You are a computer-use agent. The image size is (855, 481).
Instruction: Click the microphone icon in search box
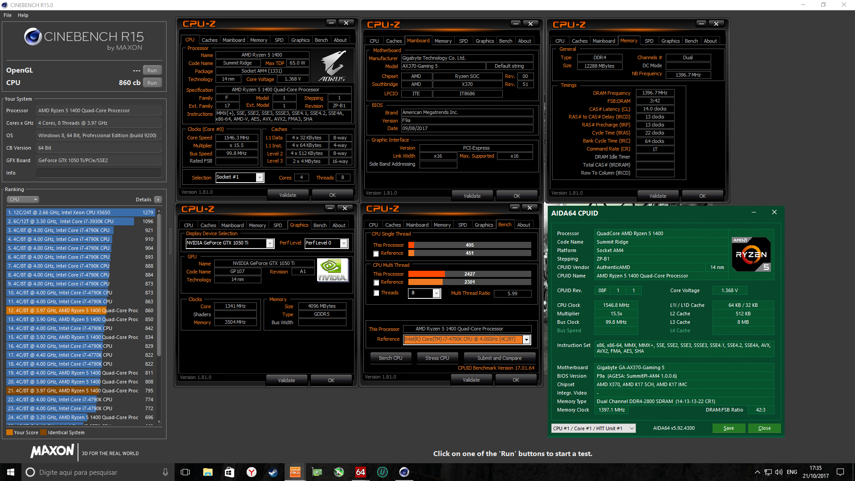coord(165,472)
